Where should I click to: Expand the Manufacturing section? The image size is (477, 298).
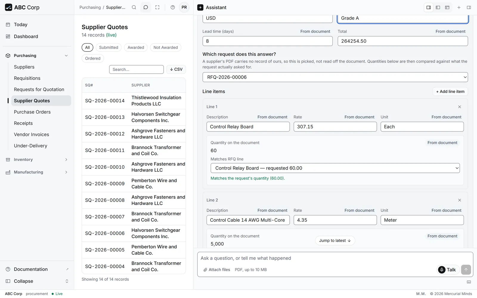coord(37,172)
